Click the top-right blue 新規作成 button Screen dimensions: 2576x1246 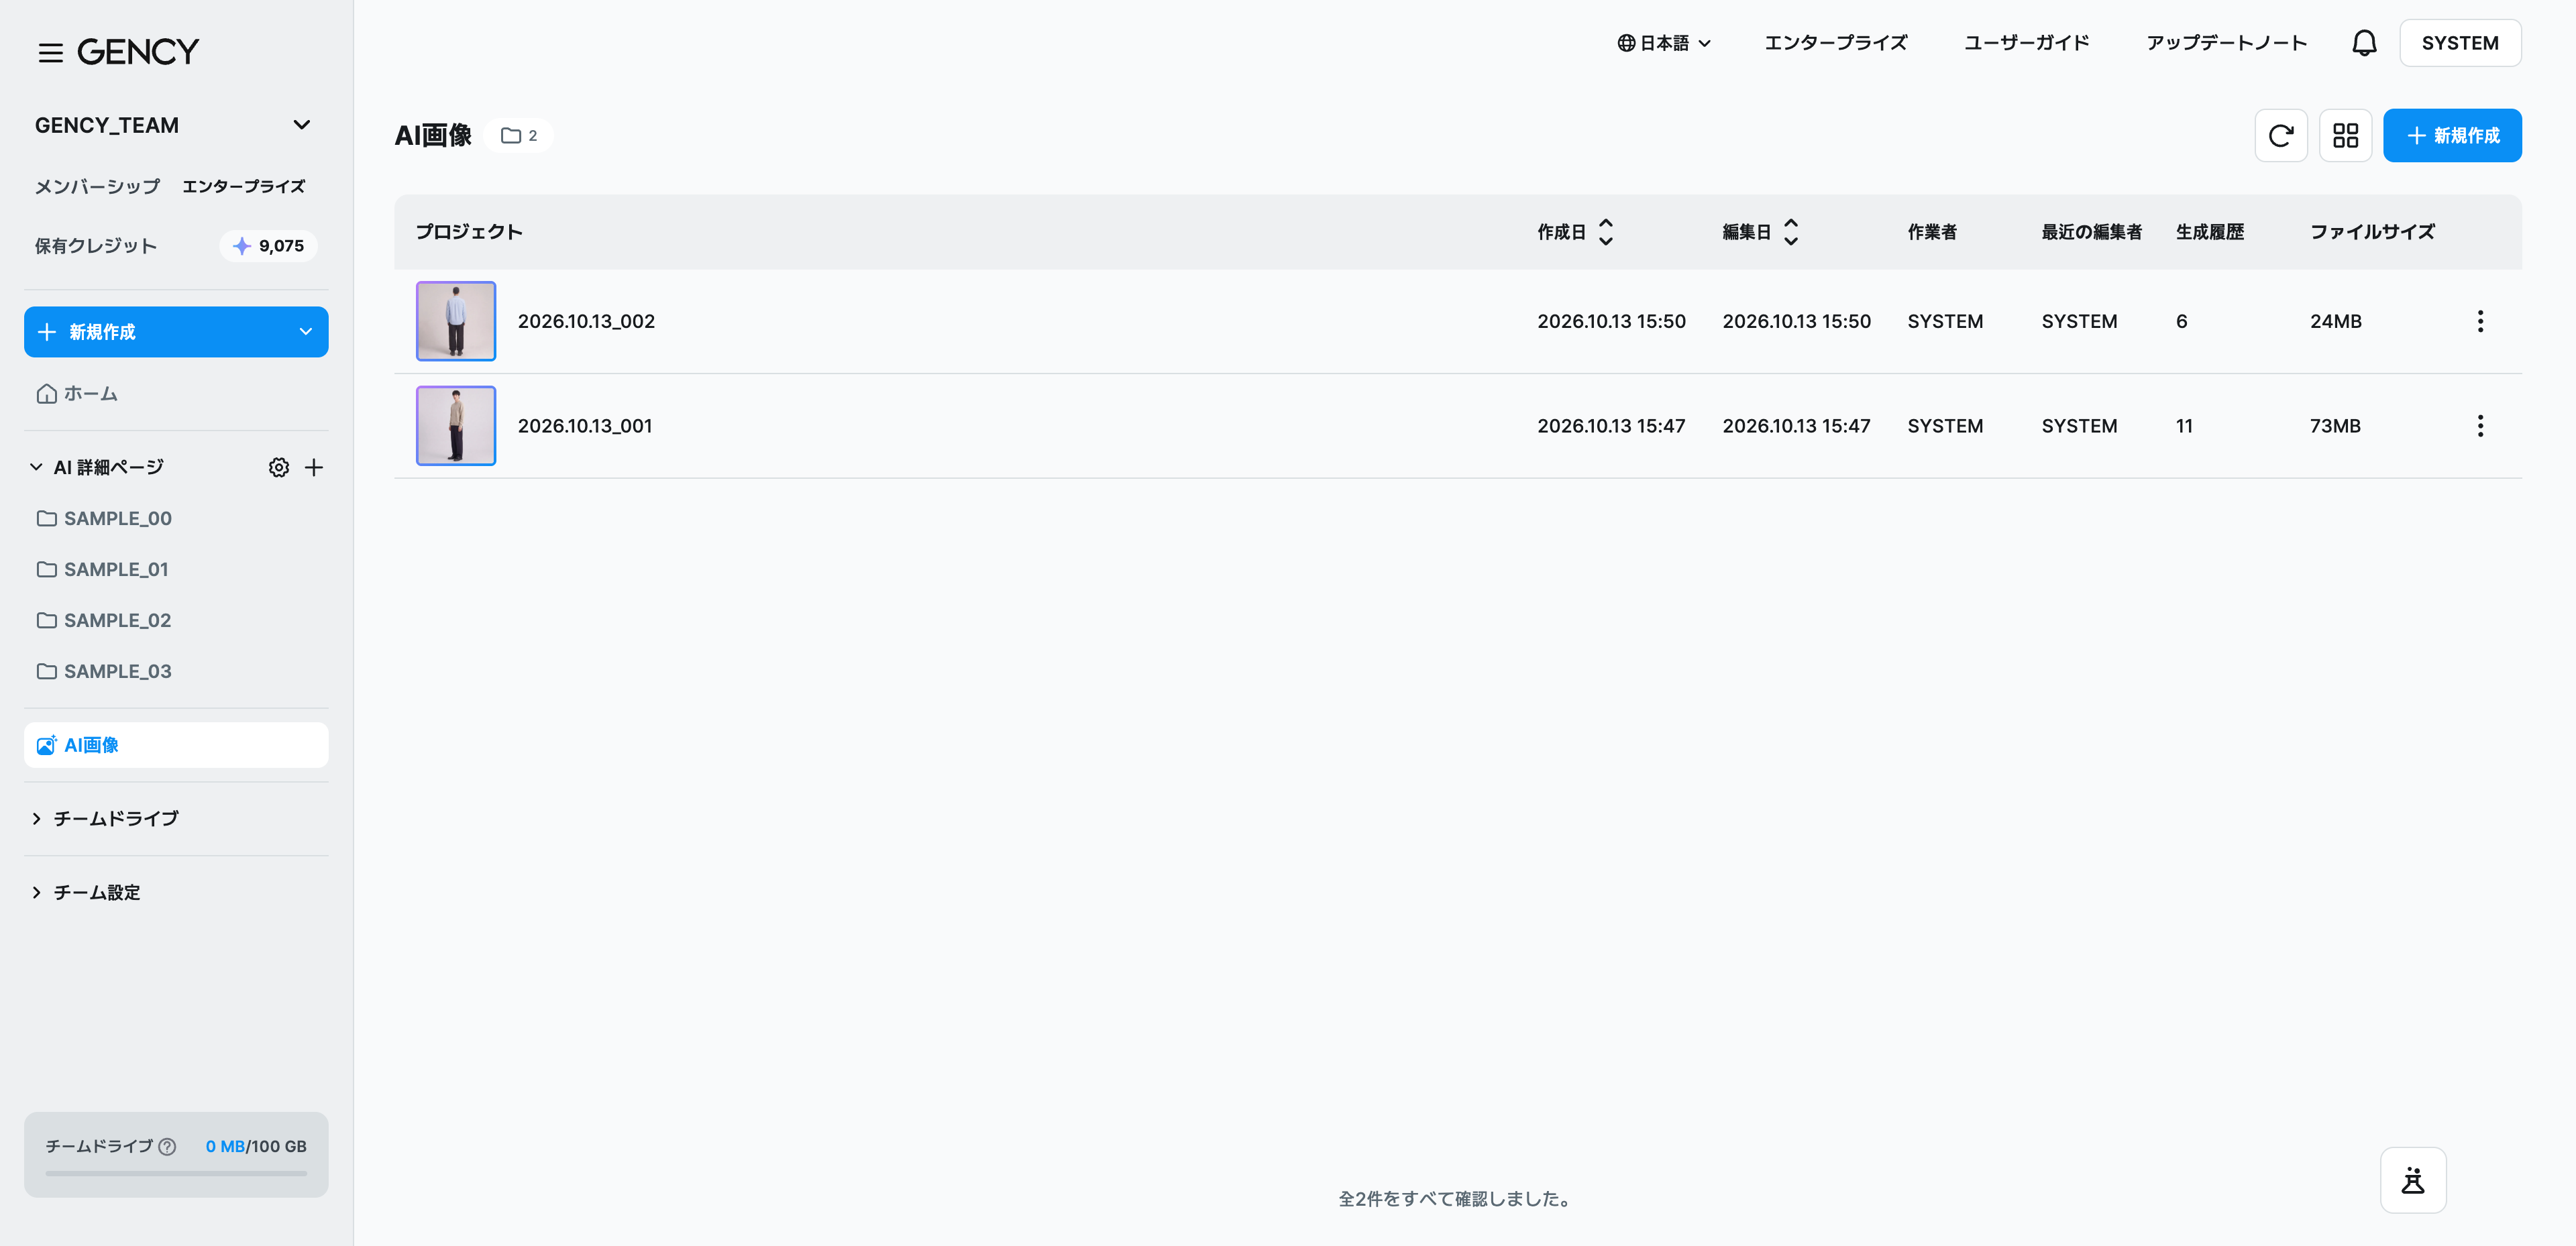(2452, 135)
